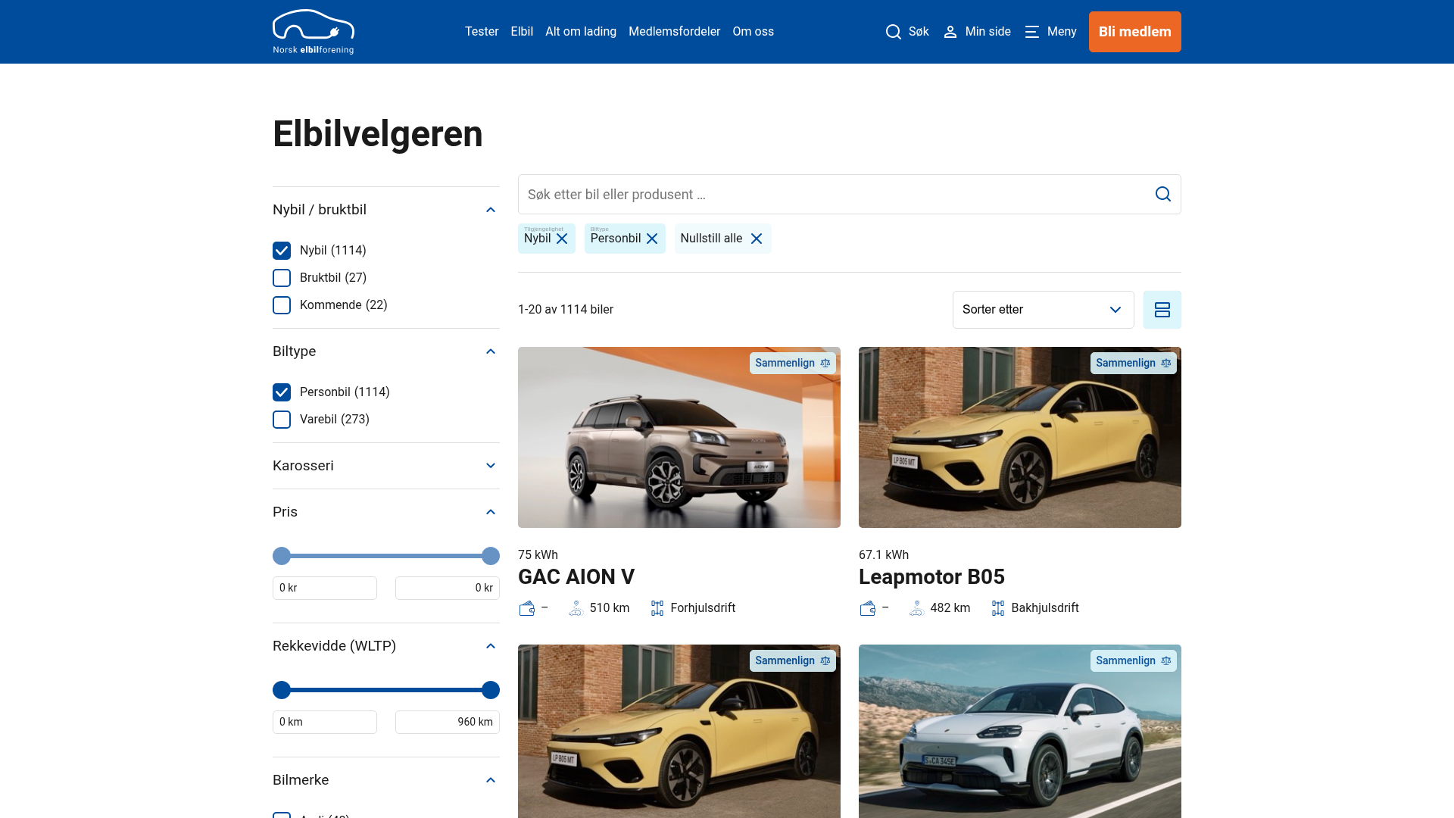Click Pris slider minimum handle

click(x=282, y=556)
